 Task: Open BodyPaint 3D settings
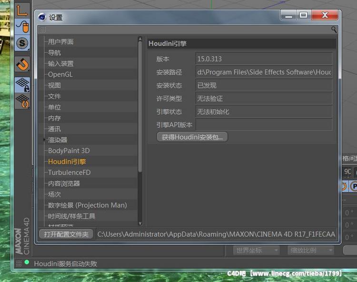(69, 151)
